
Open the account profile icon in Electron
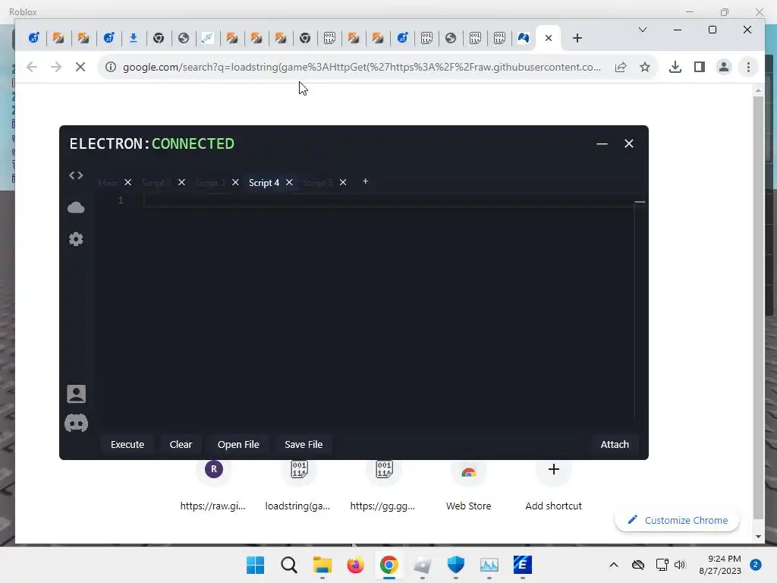[77, 394]
